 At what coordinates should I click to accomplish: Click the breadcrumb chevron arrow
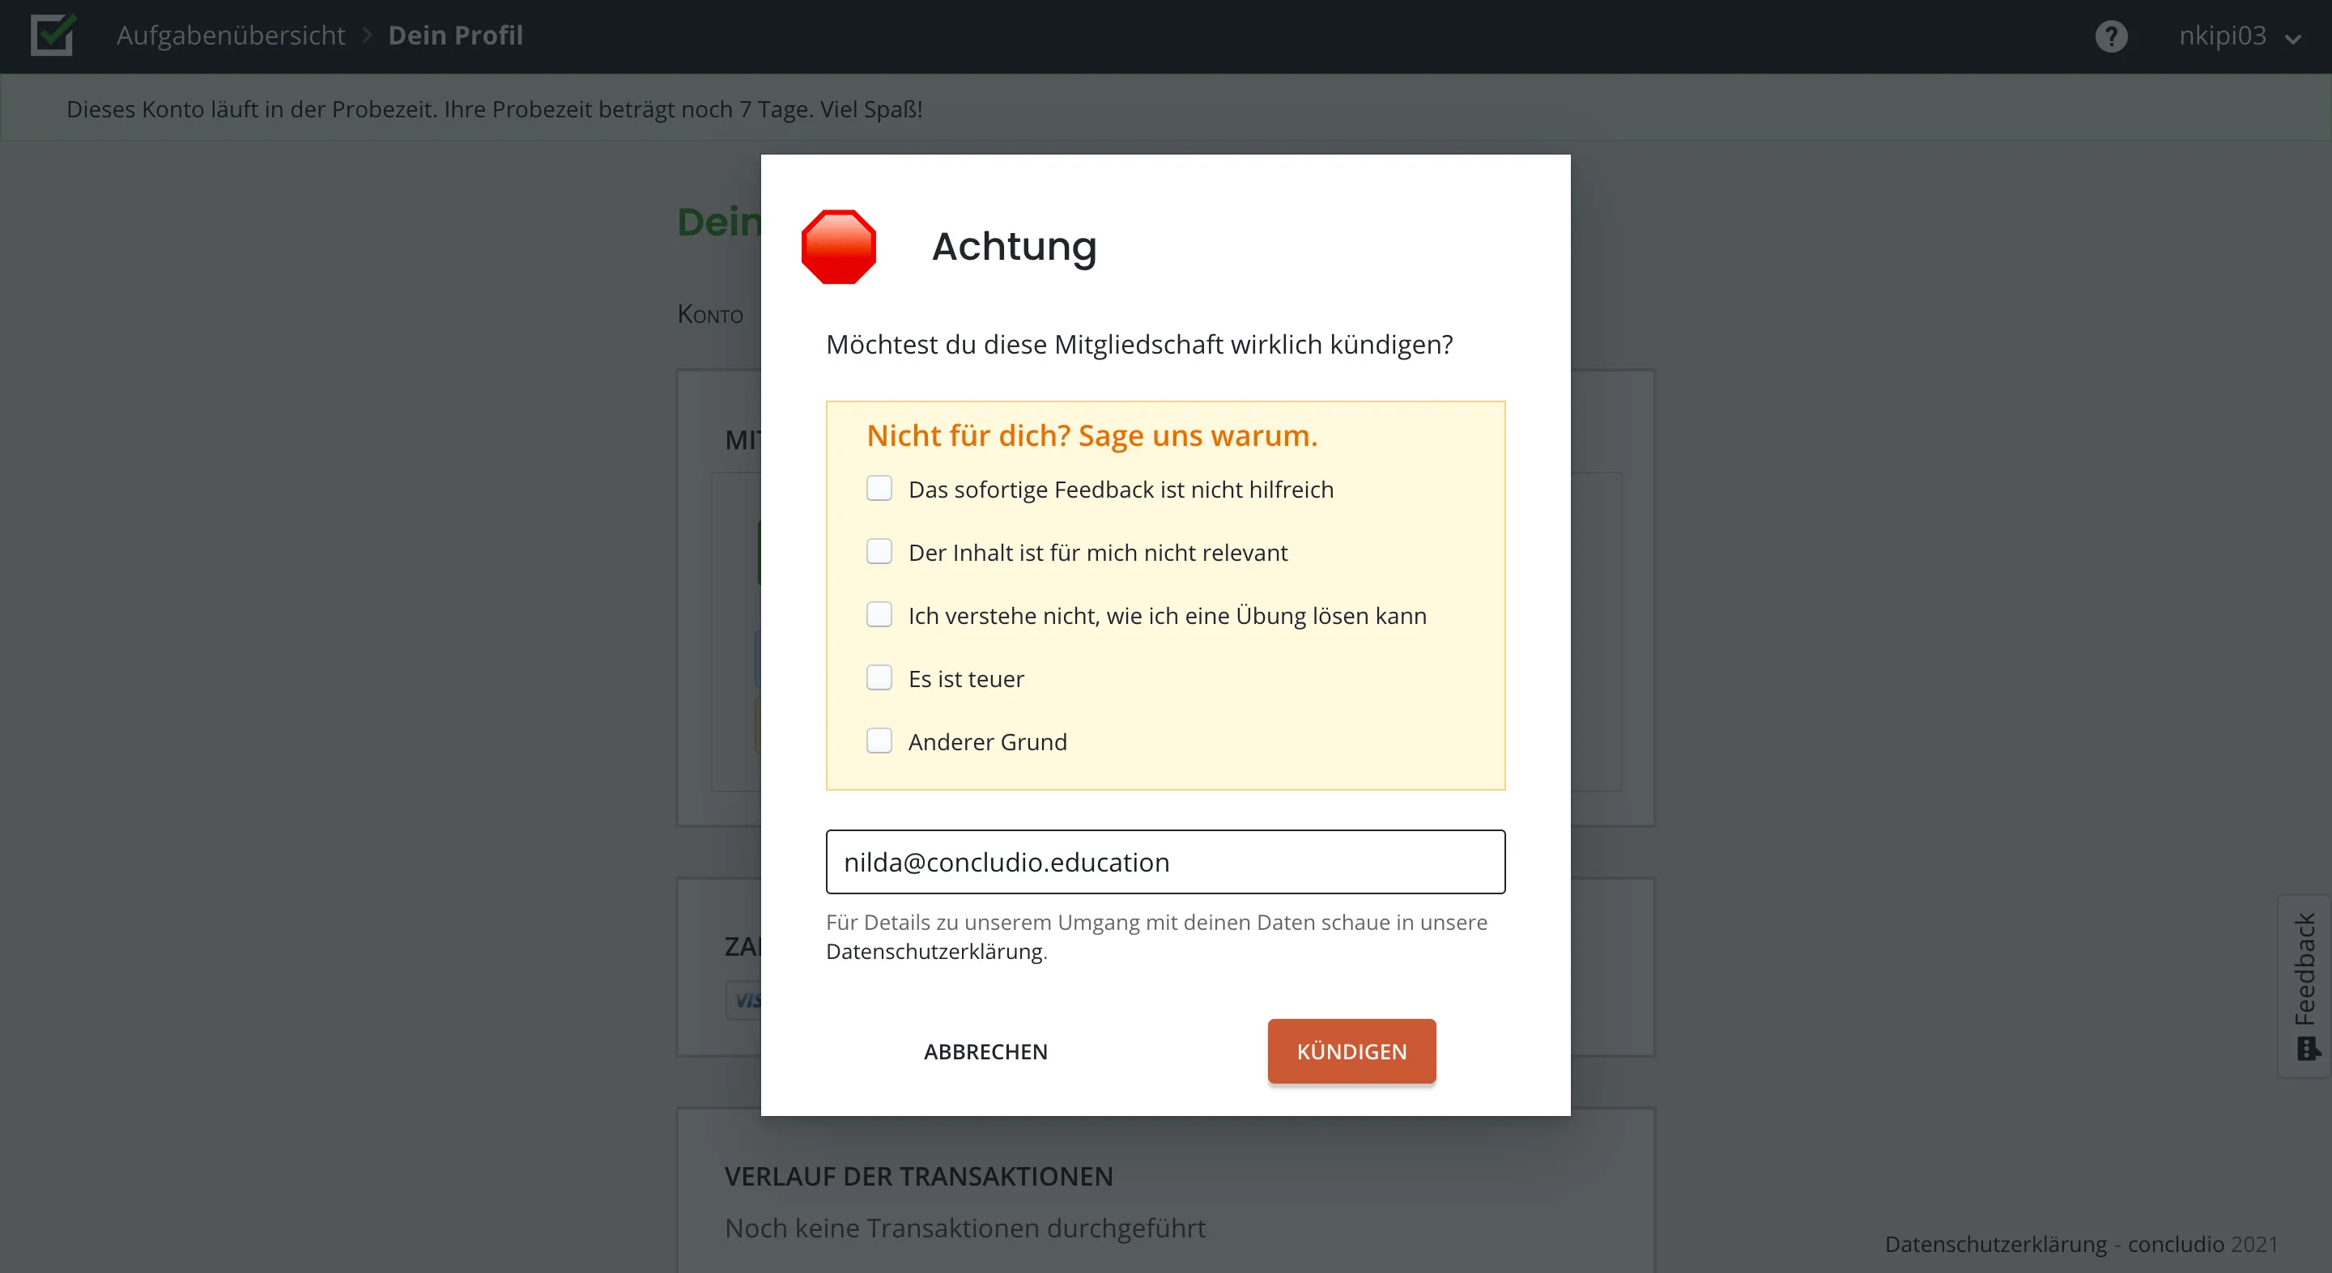(x=367, y=34)
